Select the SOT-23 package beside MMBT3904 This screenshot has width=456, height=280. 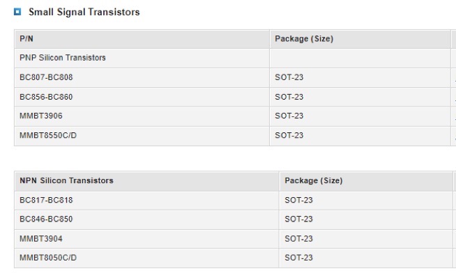(299, 239)
